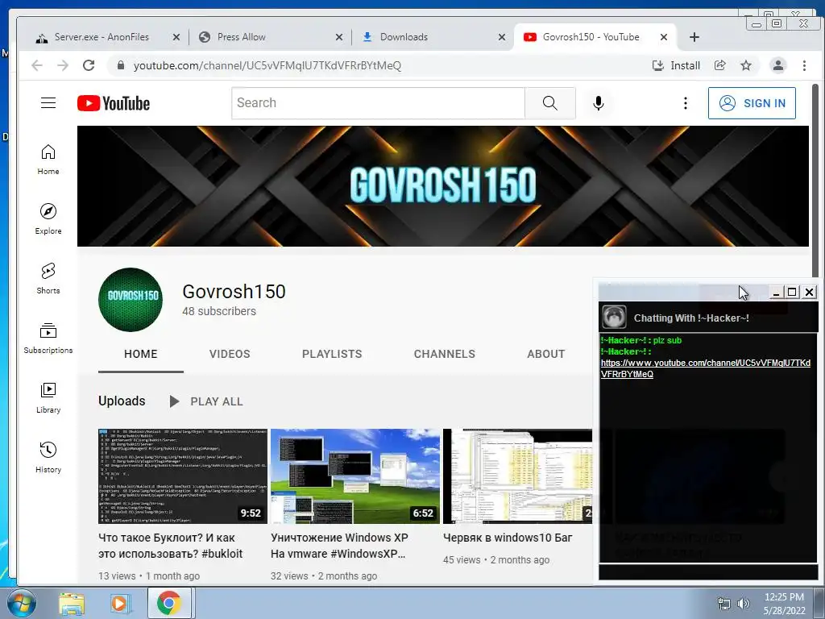Reload the YouTube page
Screen dimensions: 825x619
click(89, 65)
